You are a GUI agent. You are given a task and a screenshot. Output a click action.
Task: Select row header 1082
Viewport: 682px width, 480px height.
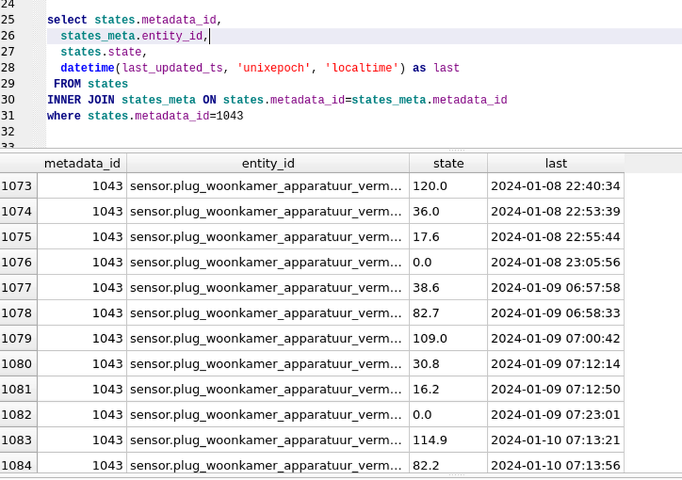tap(19, 415)
